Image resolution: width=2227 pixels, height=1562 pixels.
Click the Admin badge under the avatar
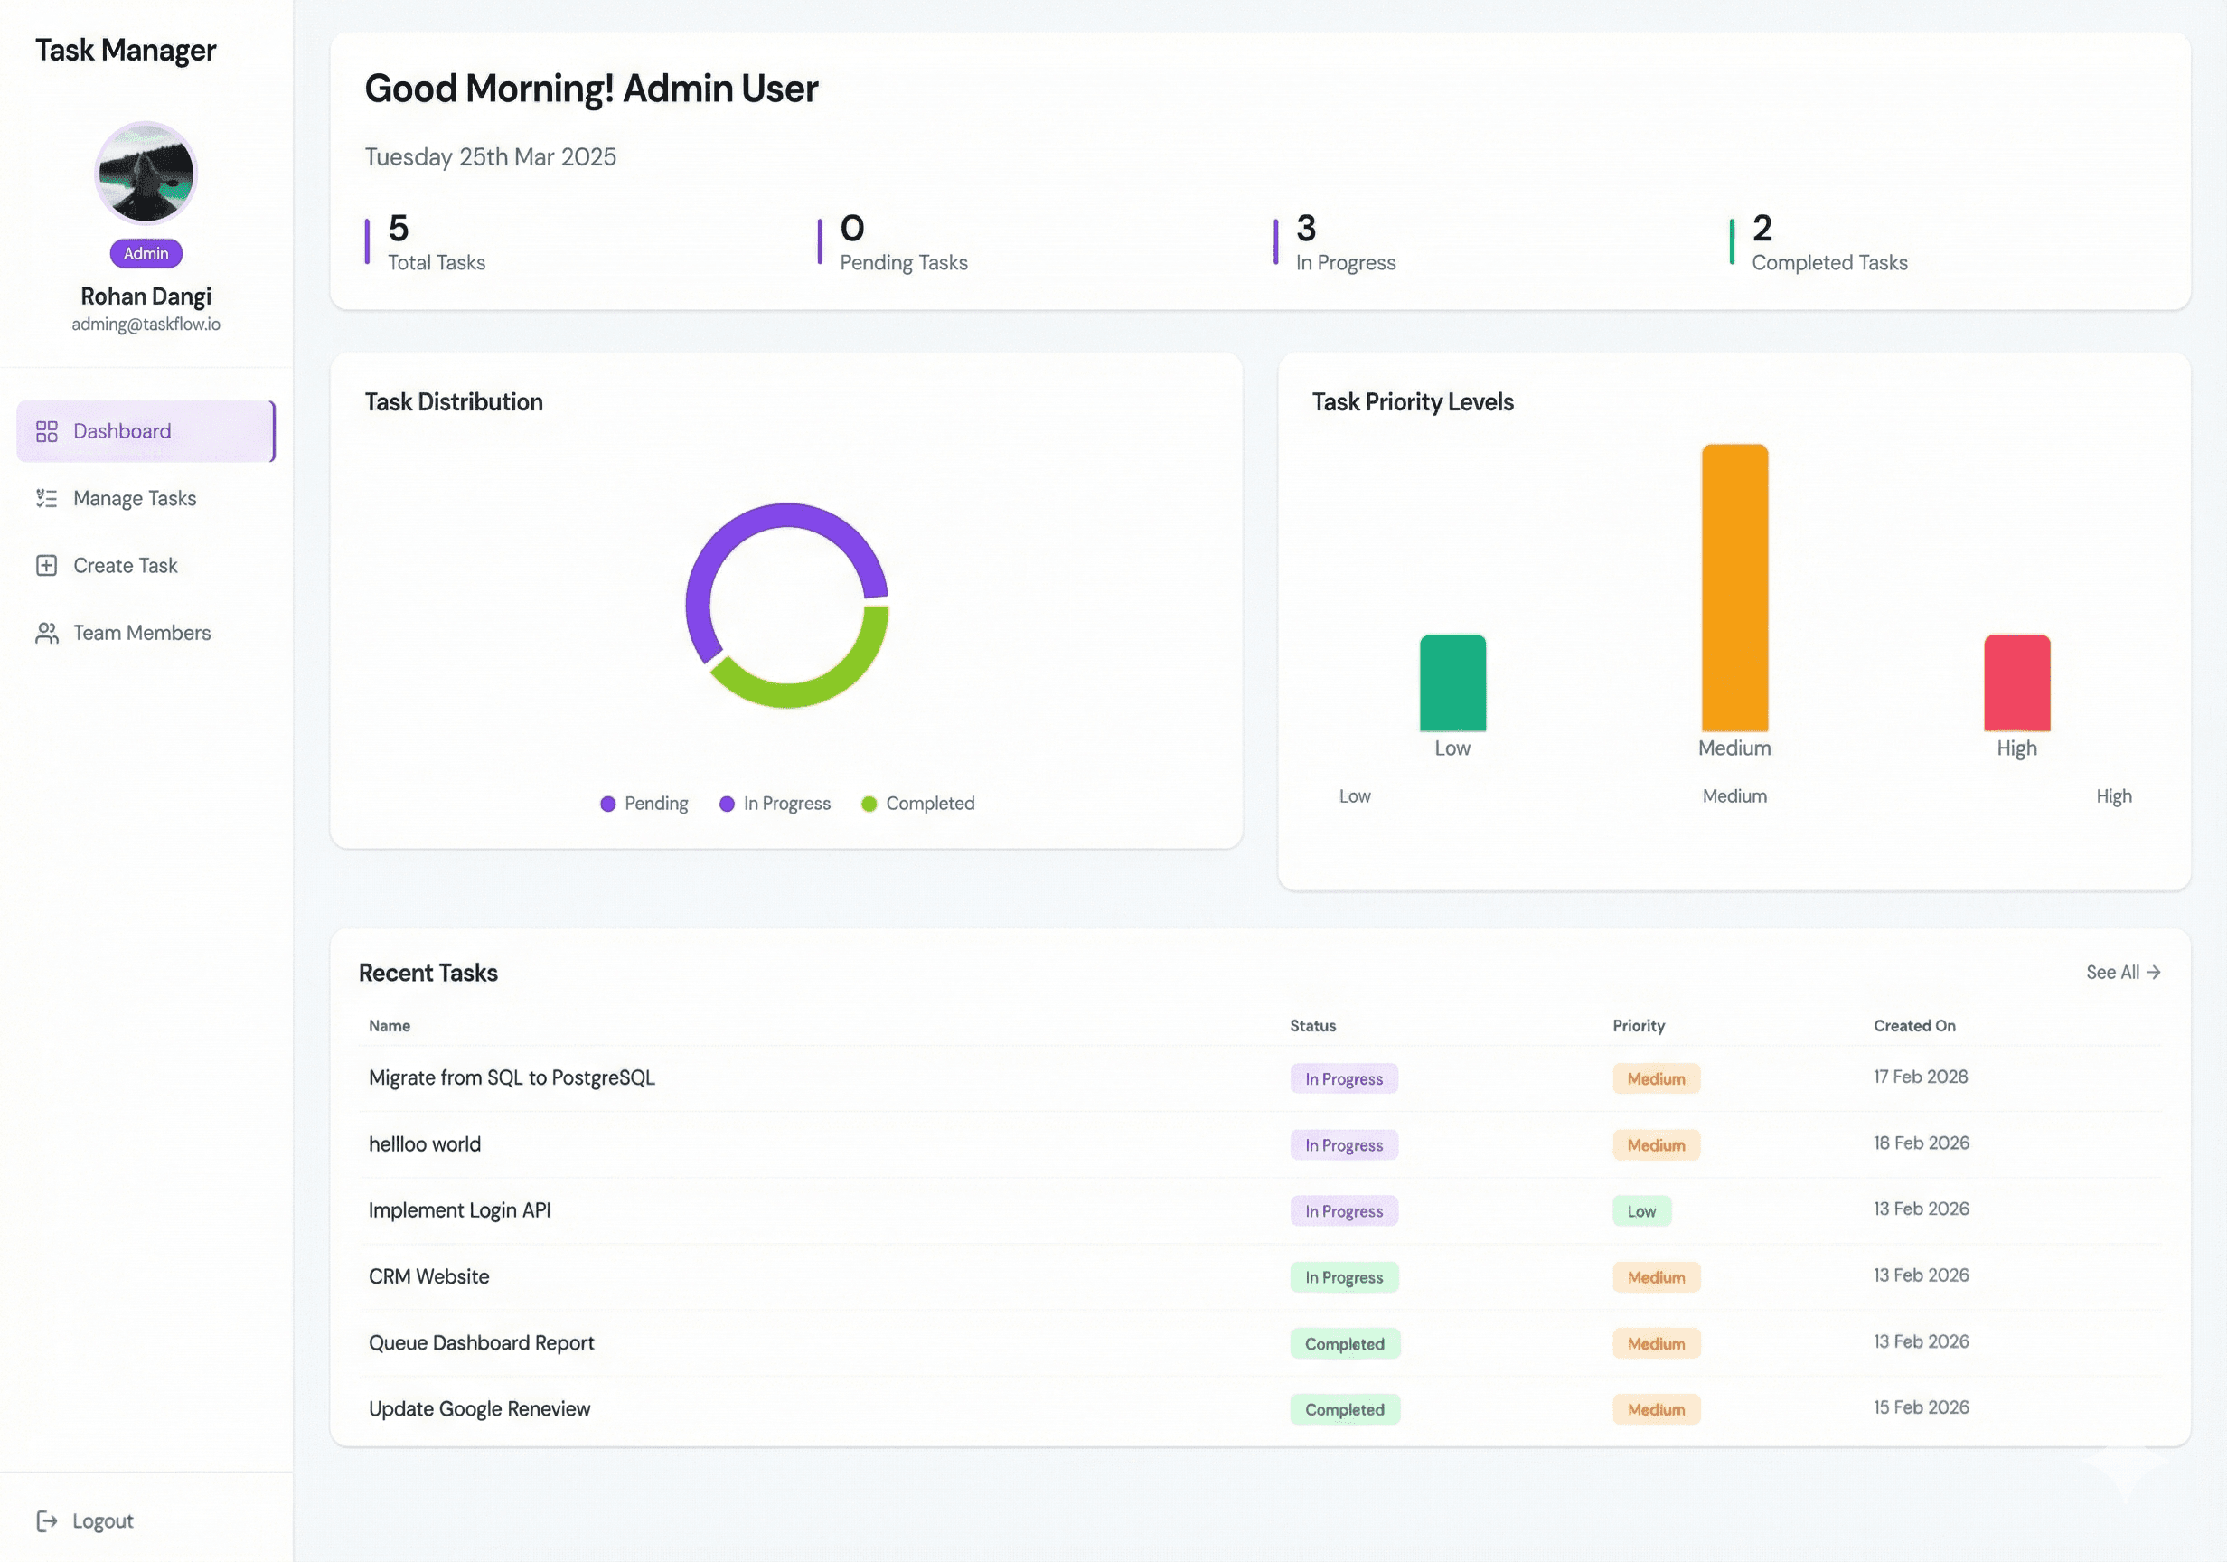pos(146,253)
